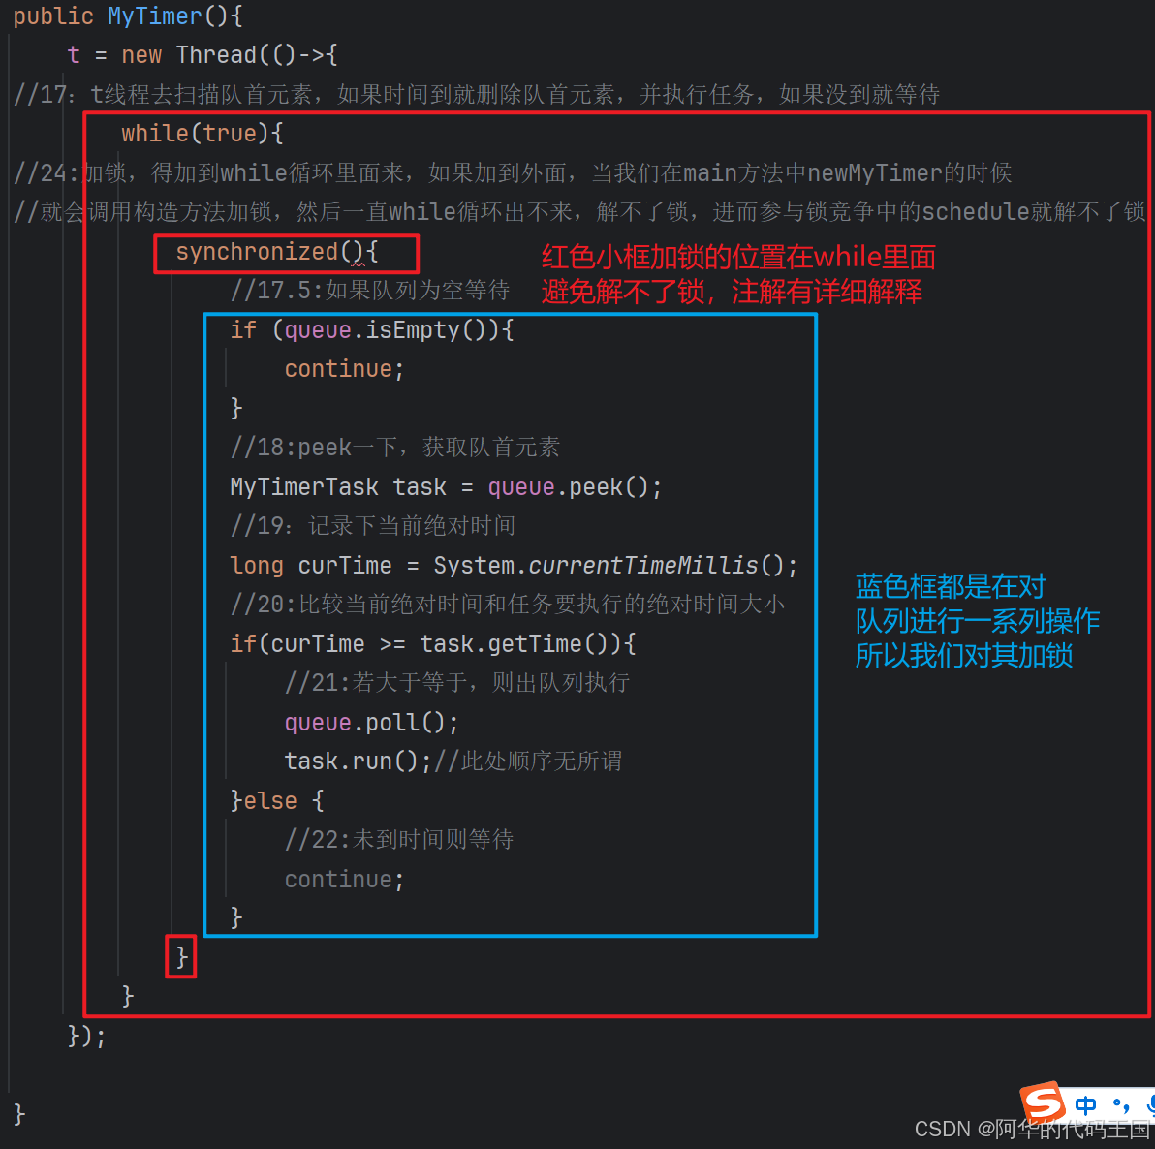The width and height of the screenshot is (1155, 1149).
Task: Click the comment line starting "//就会调用构造方法加锁"
Action: click(579, 212)
